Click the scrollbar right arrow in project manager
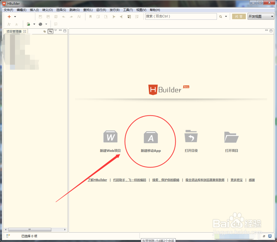Viewport: 277px width, 242px height. tap(65, 230)
